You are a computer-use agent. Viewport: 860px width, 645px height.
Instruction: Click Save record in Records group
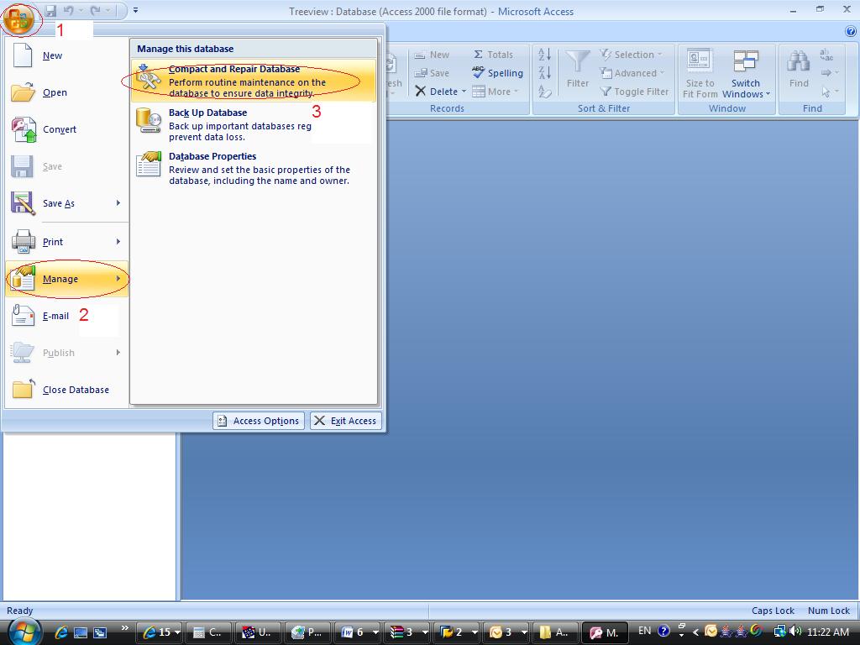pyautogui.click(x=432, y=73)
